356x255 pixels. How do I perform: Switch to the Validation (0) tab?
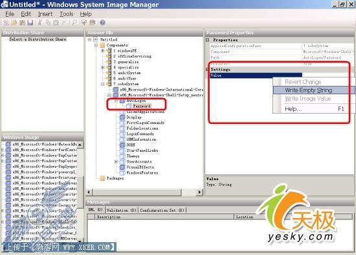click(x=122, y=210)
